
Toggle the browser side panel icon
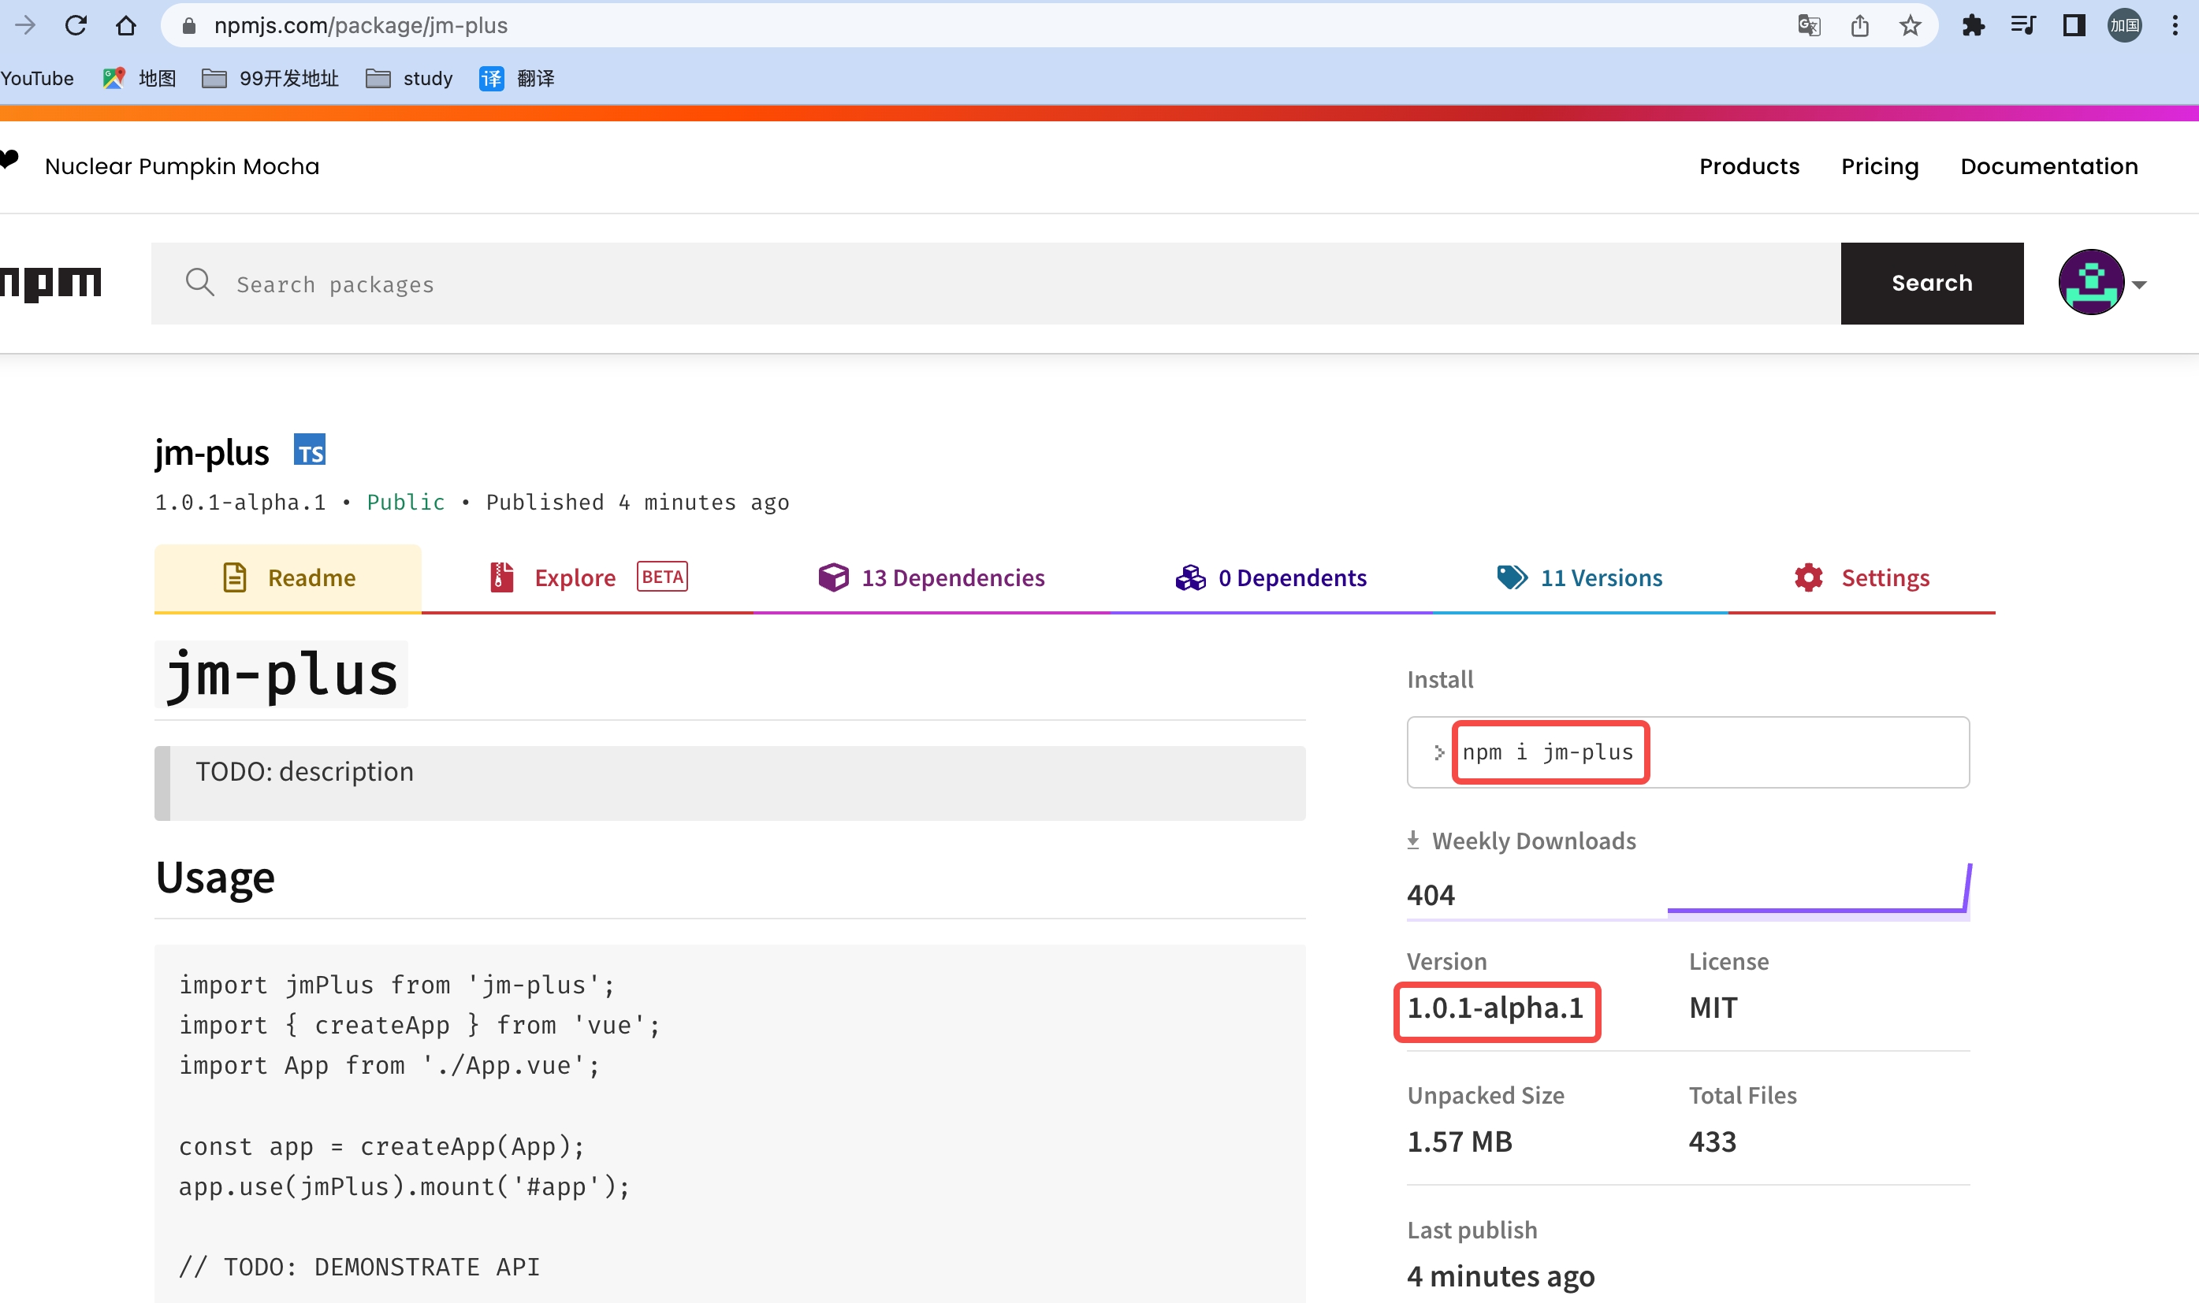point(2074,25)
